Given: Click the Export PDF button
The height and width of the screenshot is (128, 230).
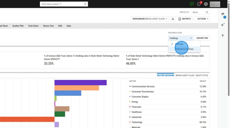Looking at the screenshot, I should pyautogui.click(x=202, y=38).
